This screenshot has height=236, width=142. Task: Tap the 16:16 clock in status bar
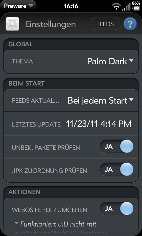click(x=71, y=6)
